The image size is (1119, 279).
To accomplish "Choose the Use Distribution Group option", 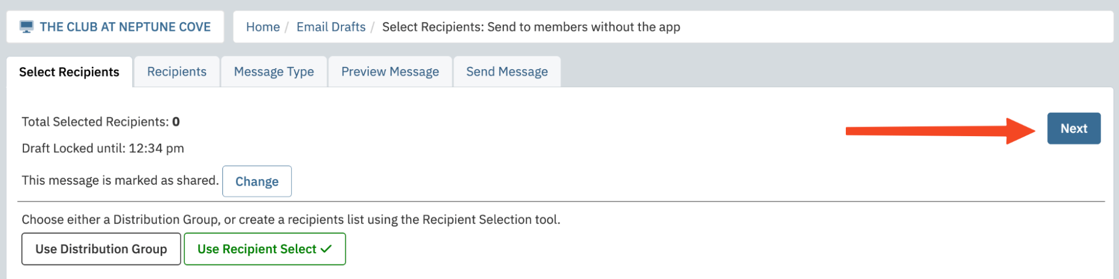I will 101,249.
